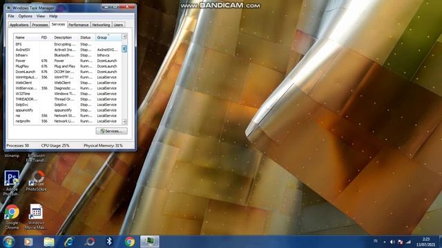The width and height of the screenshot is (442, 248).
Task: Click the Services... button
Action: [112, 131]
